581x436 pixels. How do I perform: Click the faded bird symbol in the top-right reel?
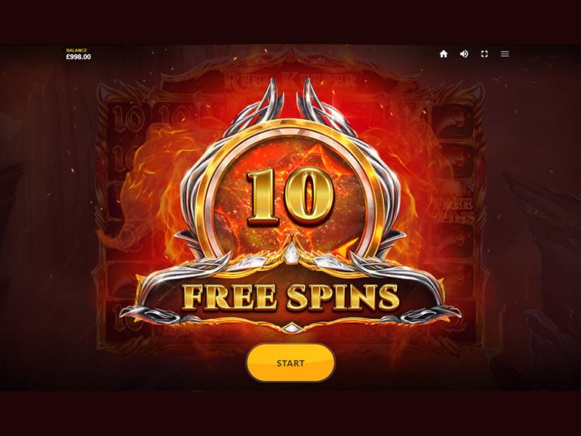[x=454, y=119]
